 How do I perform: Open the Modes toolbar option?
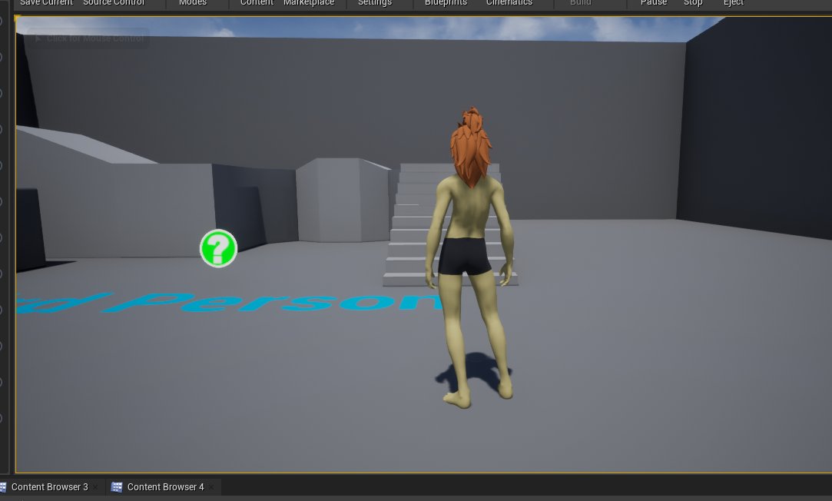[x=193, y=3]
